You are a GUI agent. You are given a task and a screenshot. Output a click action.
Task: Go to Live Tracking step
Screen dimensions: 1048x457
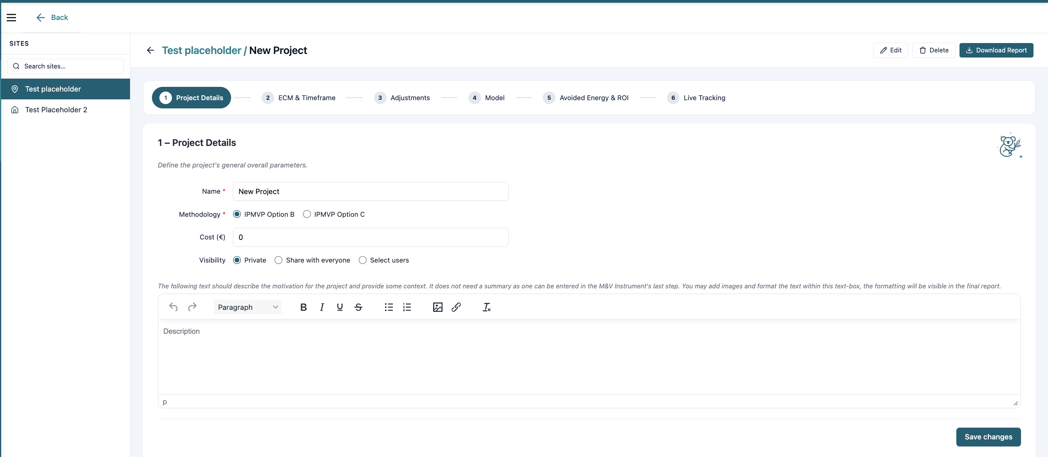[x=696, y=97]
